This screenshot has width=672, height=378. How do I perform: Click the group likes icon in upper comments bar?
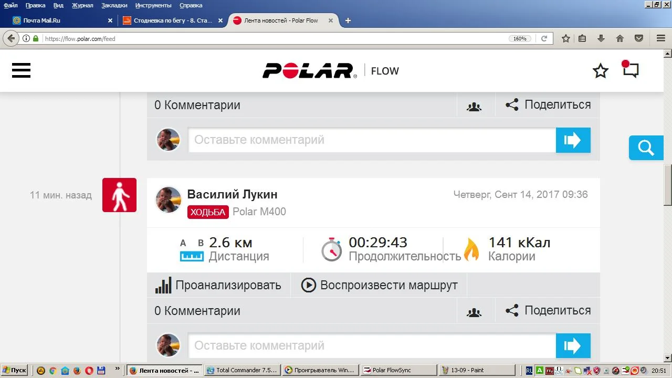point(474,106)
